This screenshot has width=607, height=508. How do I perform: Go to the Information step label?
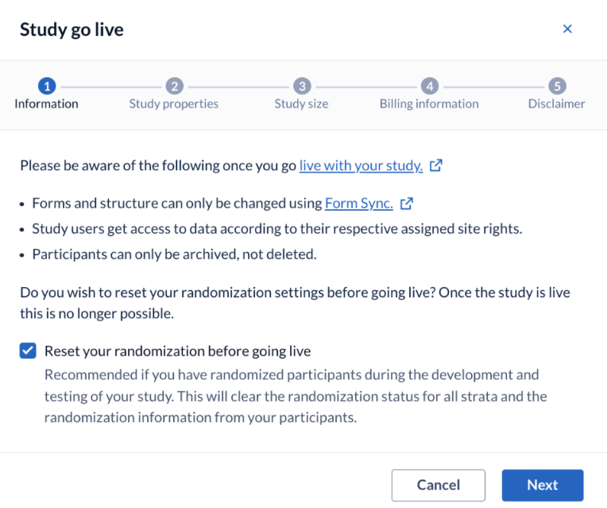click(x=46, y=104)
